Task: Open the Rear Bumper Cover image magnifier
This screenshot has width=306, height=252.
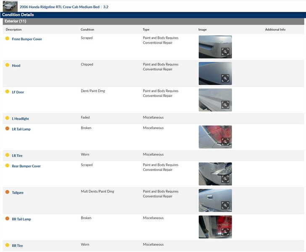Action: pos(225,178)
